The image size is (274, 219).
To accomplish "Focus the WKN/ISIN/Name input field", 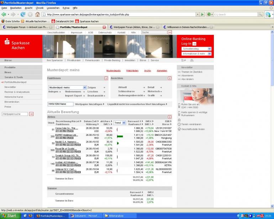I will (60, 104).
